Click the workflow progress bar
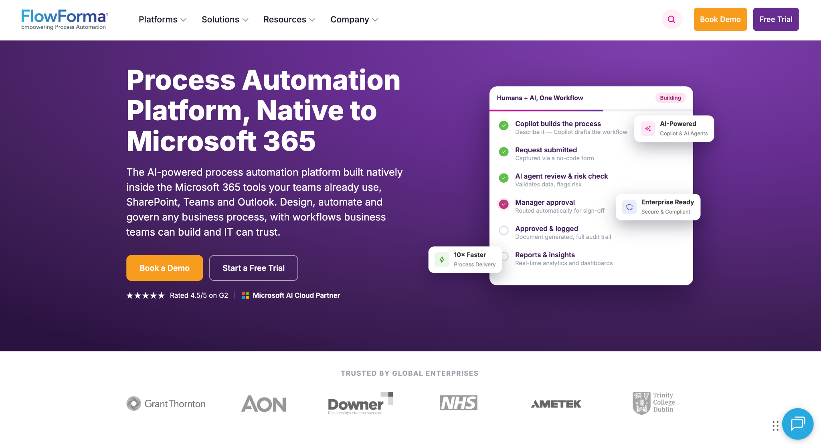 (591, 110)
